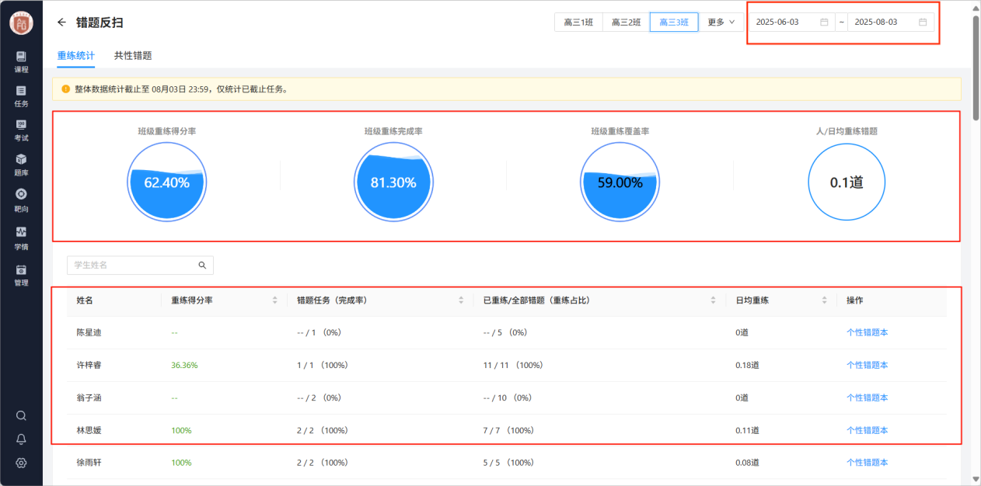This screenshot has width=981, height=486.
Task: Click the 81.30% 班级重练完成率 gauge
Action: [x=393, y=183]
